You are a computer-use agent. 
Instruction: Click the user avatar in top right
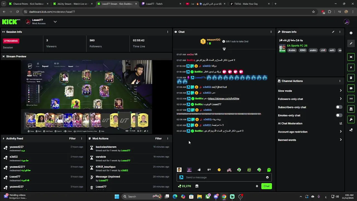click(x=347, y=22)
